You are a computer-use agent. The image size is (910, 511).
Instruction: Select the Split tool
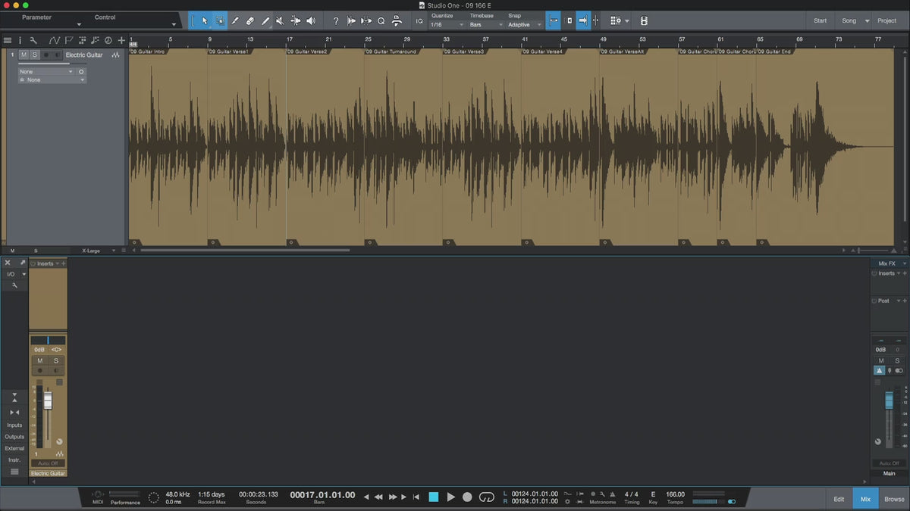(x=235, y=21)
